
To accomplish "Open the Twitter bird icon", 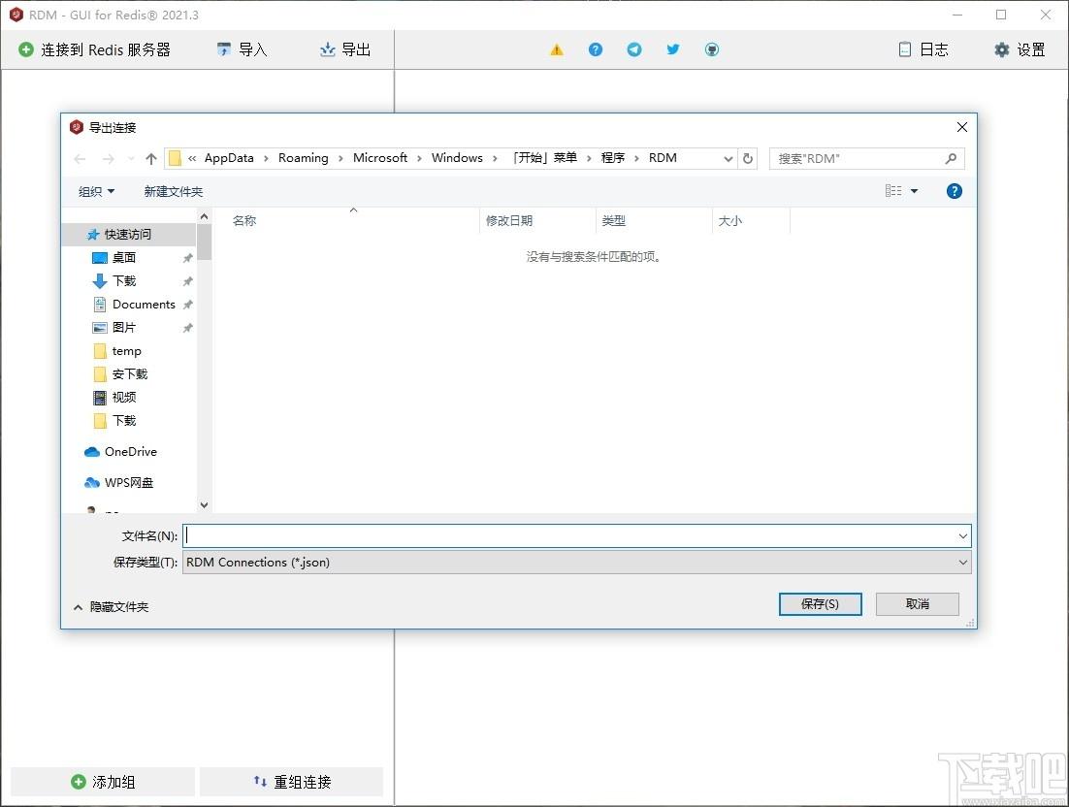I will point(673,49).
